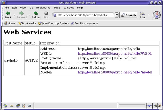Image resolution: width=163 pixels, height=110 pixels.
Task: Collapse the navigation toolbar grippy handle
Action: (2, 15)
